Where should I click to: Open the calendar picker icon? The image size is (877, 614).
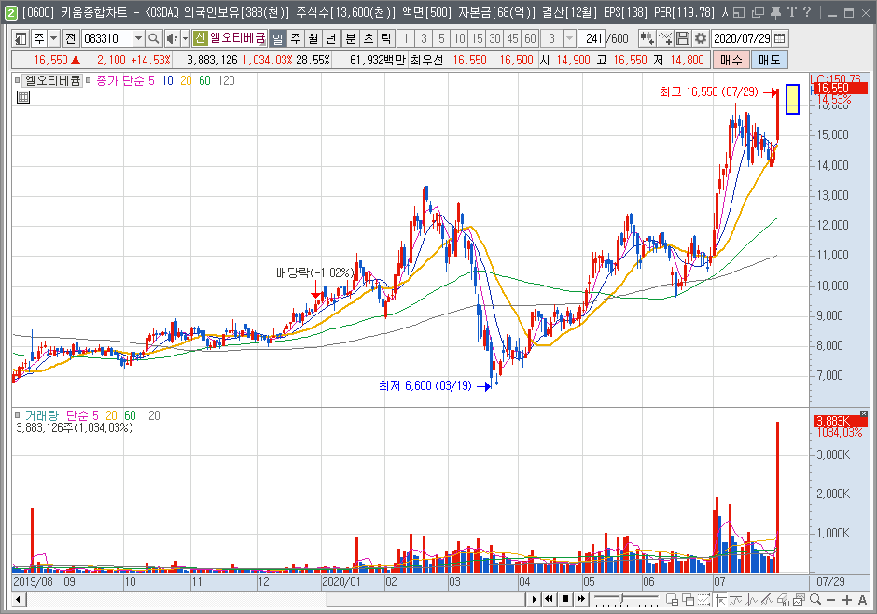[x=780, y=38]
